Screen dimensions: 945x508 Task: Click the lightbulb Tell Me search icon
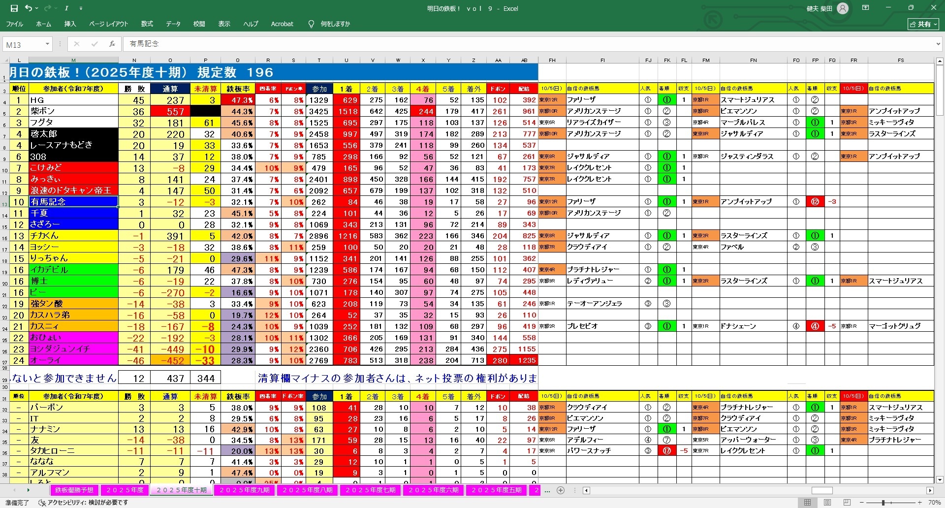pos(311,24)
